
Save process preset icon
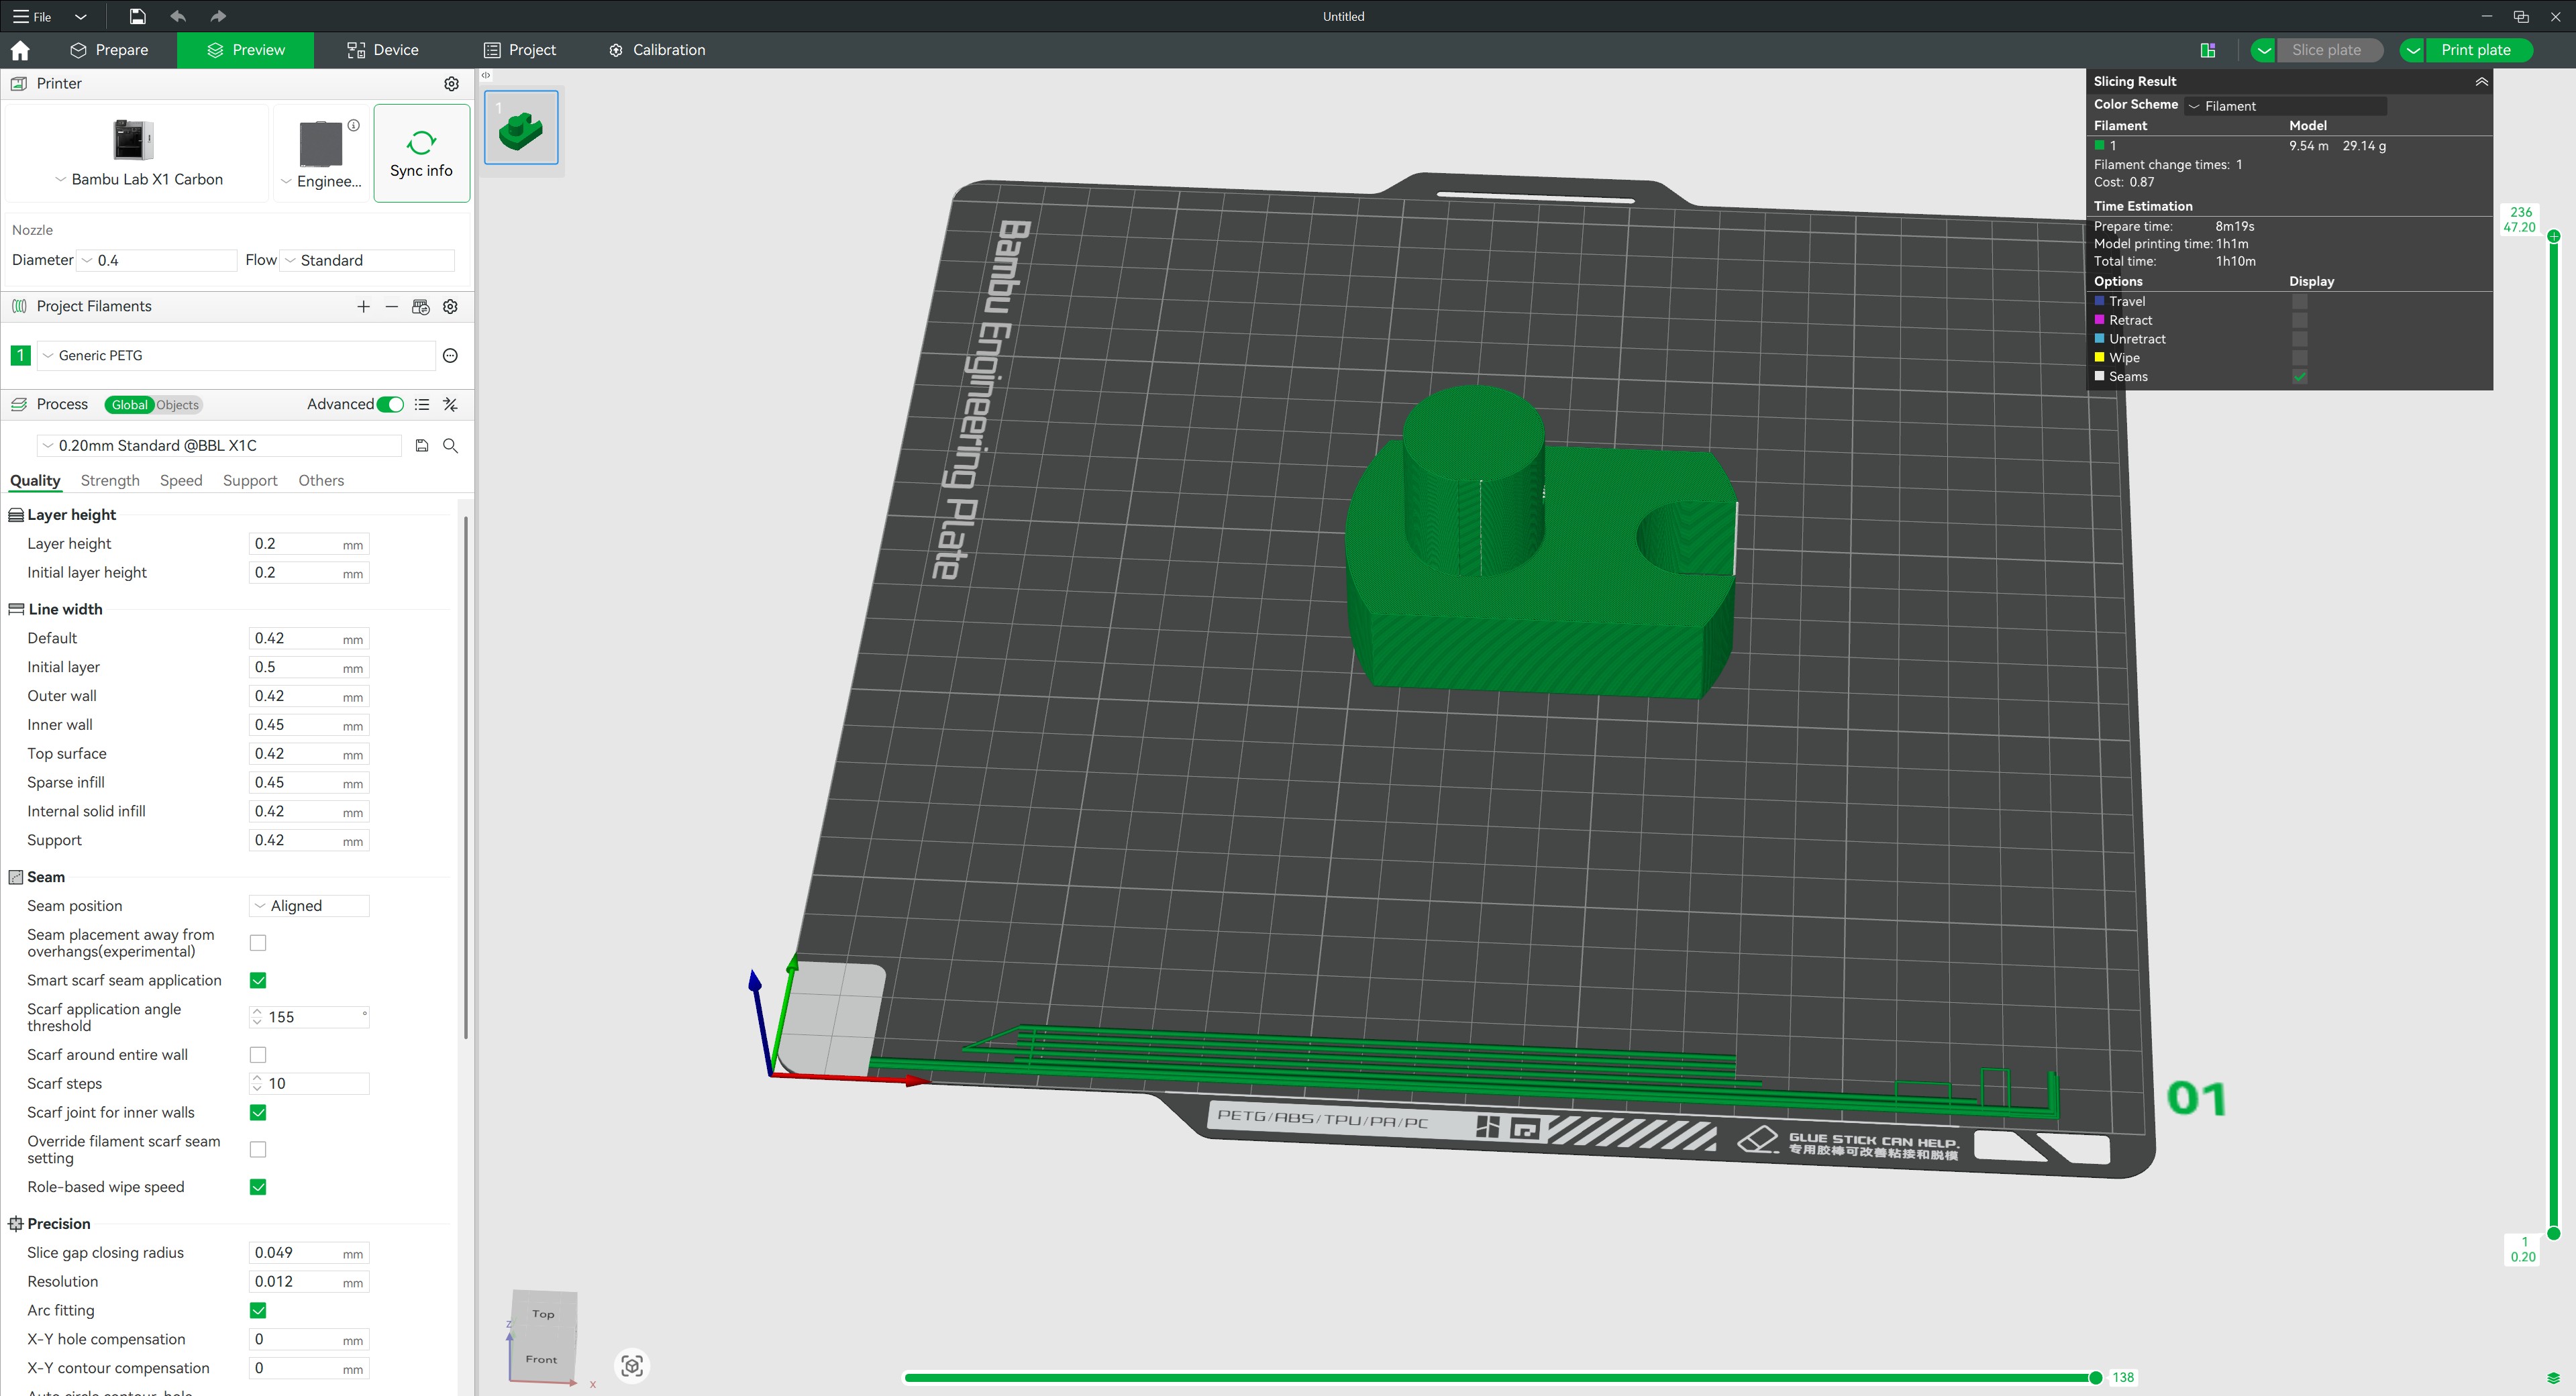[x=422, y=446]
